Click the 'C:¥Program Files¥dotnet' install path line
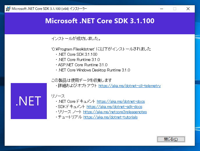 [101, 49]
